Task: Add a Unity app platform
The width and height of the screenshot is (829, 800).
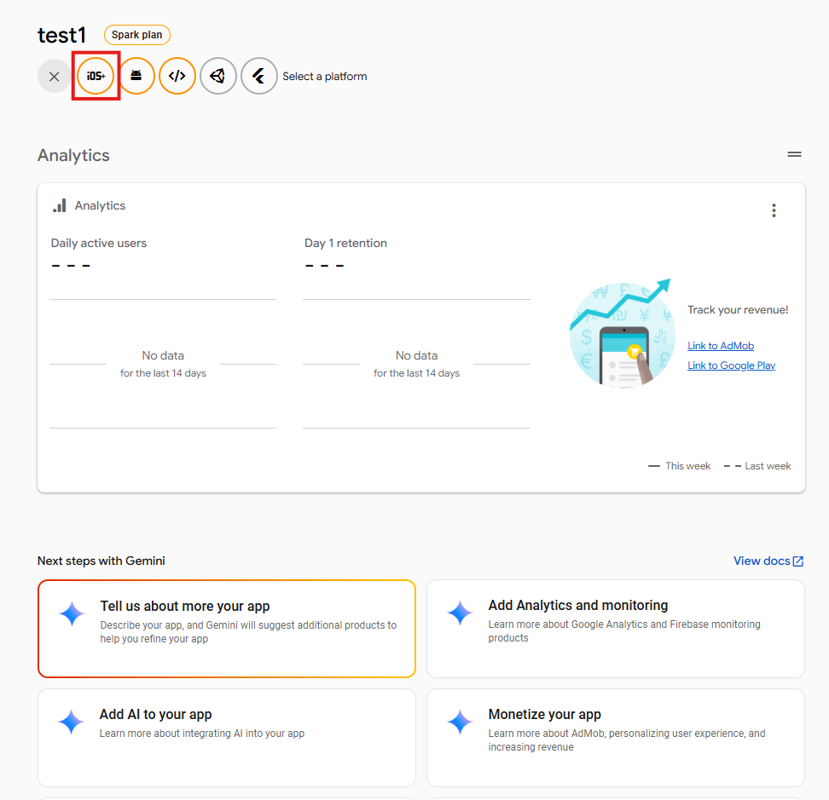Action: (x=218, y=76)
